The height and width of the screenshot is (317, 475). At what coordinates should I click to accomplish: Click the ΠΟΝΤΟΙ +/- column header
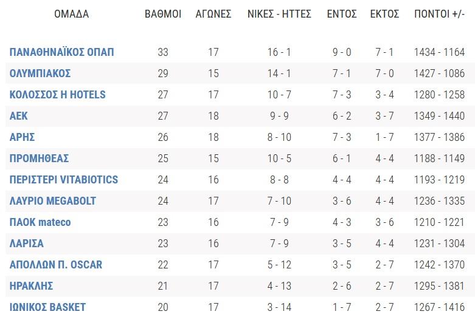(439, 14)
